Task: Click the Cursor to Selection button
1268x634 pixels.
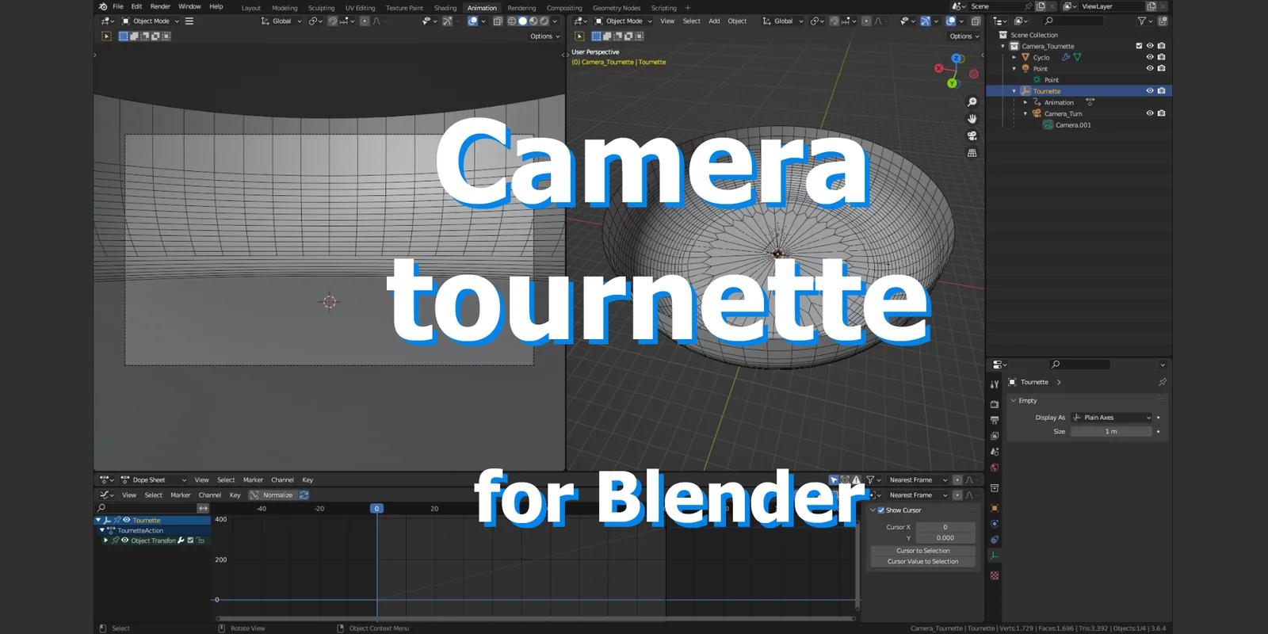Action: (922, 551)
